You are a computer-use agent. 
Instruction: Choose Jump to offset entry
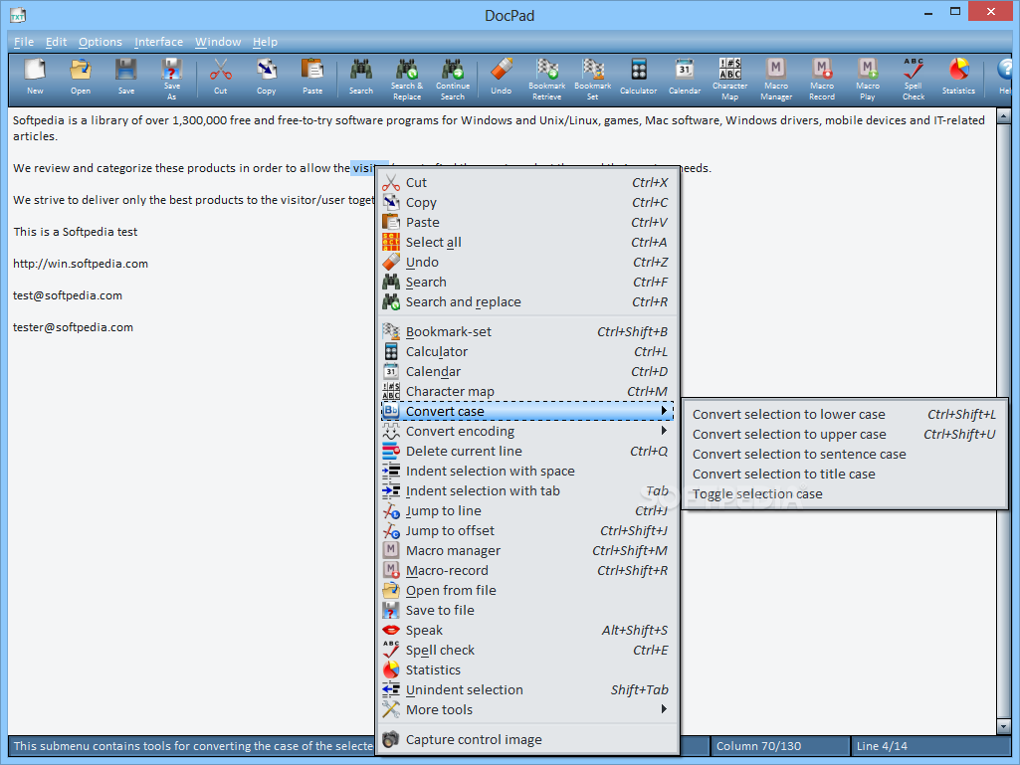coord(526,531)
